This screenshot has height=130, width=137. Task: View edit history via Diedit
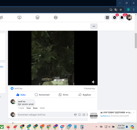click(42, 108)
